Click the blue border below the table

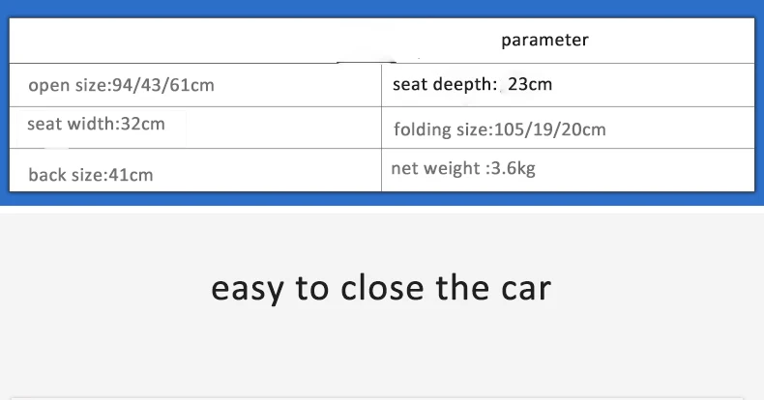[382, 198]
